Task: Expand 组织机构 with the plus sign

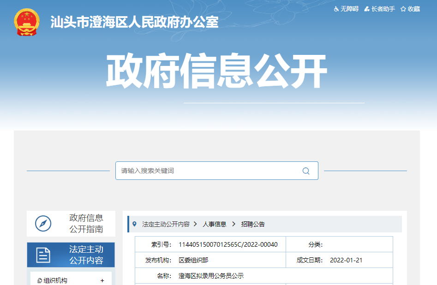Action: click(x=102, y=280)
